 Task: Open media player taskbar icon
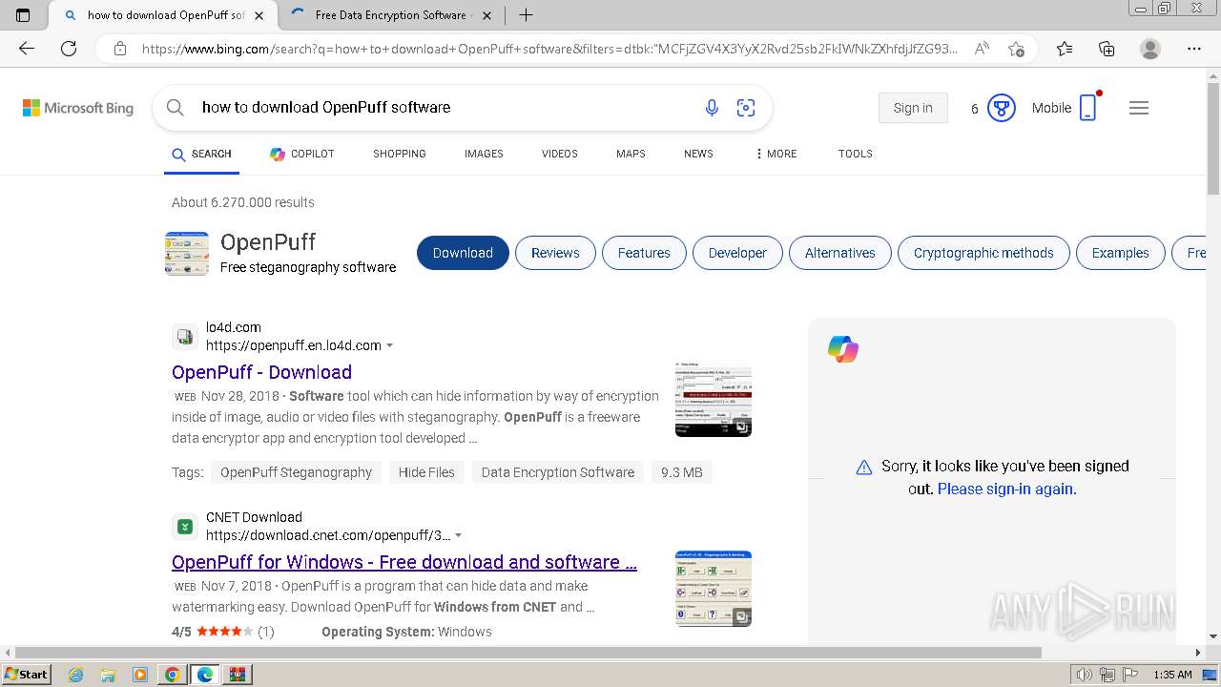(140, 675)
